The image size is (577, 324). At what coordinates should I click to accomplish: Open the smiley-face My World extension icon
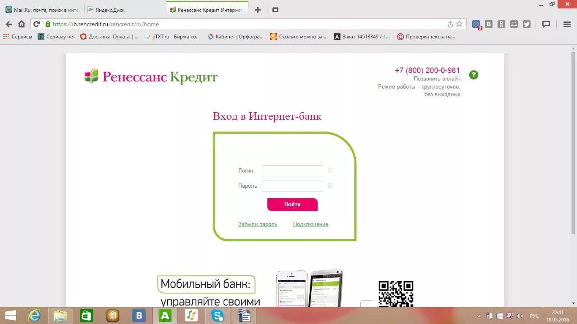point(514,24)
